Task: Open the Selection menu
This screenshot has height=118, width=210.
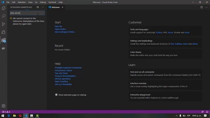Action: (x=22, y=2)
